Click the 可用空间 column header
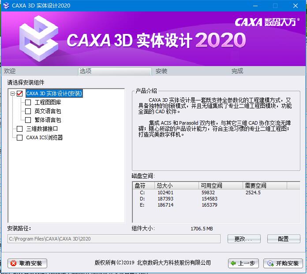The image size is (307, 274). [221, 185]
